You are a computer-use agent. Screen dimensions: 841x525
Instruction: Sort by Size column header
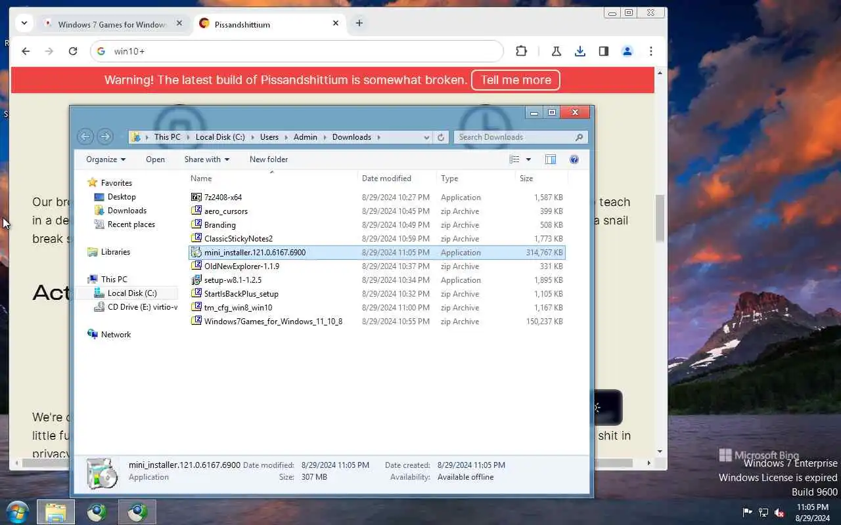point(541,178)
